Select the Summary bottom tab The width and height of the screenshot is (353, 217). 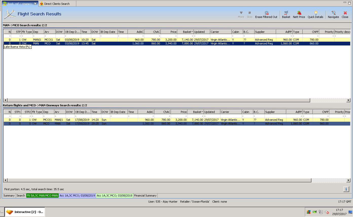(x=9, y=196)
